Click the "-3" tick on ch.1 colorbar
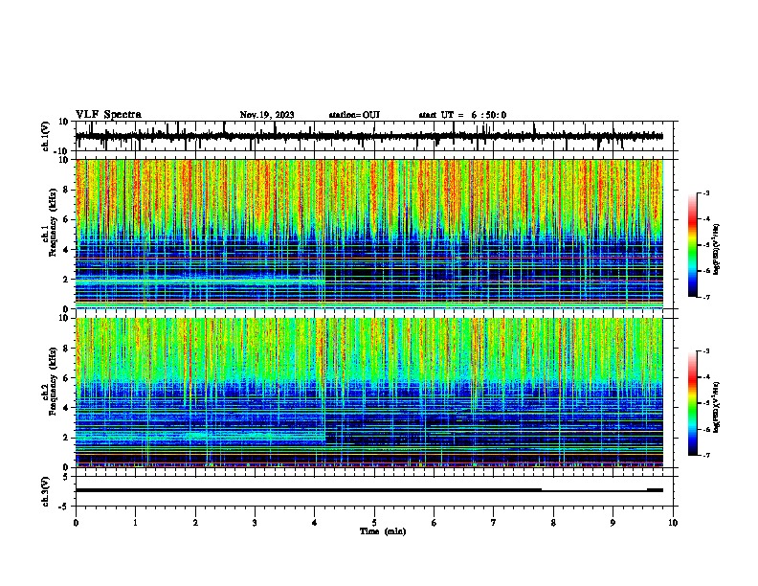This screenshot has height=586, width=758. pos(706,192)
